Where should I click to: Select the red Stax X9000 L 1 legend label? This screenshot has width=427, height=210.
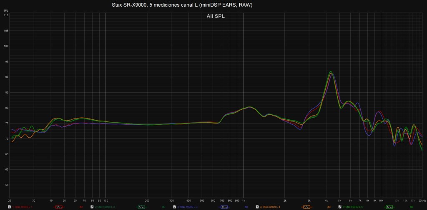[x=23, y=207]
